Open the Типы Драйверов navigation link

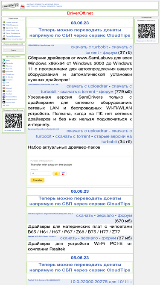(13, 33)
